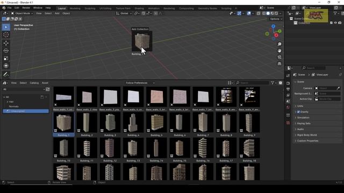Click the Blender logo menu icon

point(4,8)
